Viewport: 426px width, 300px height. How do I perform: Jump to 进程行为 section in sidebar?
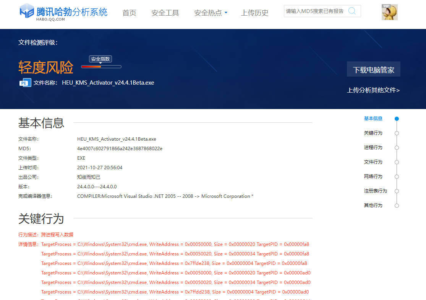coord(373,148)
